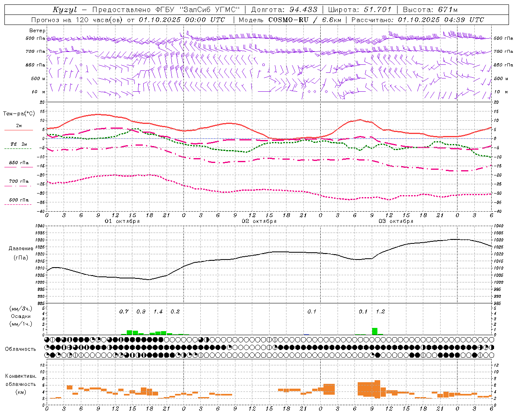Click the Широта: 51.701 value
This screenshot has height=412, width=515.
coord(360,10)
